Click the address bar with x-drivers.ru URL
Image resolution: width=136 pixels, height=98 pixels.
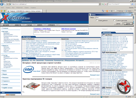coord(54,4)
